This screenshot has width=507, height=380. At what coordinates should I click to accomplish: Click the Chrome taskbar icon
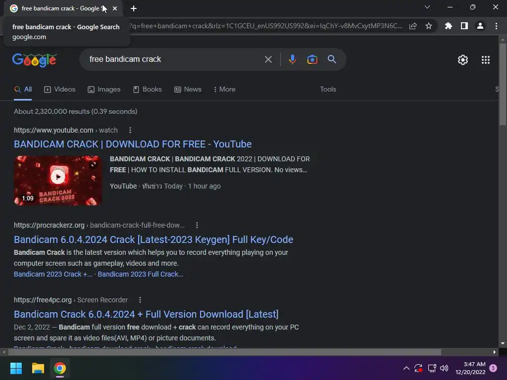60,368
